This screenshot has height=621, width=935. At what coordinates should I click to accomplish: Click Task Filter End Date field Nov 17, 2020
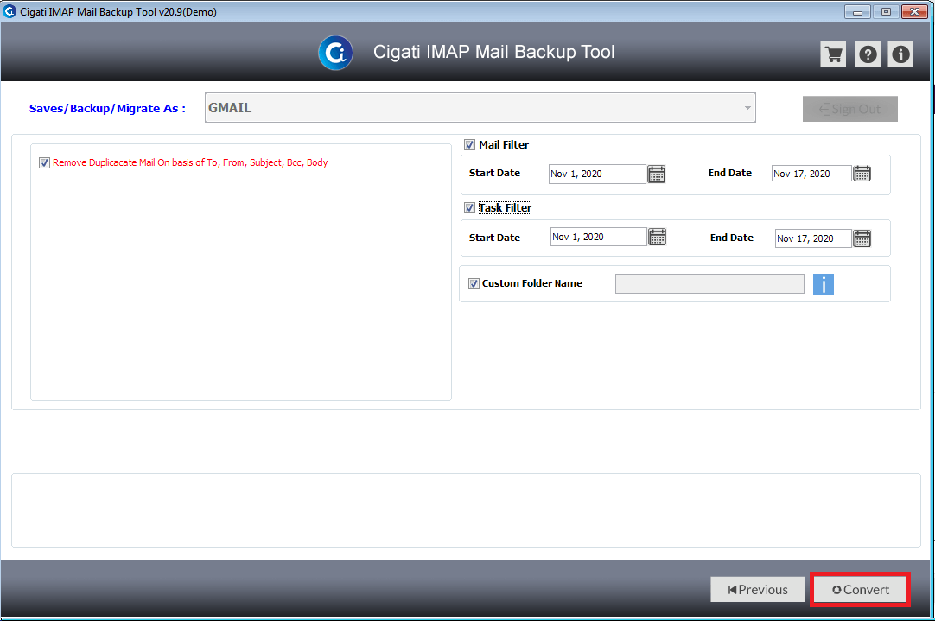(813, 238)
